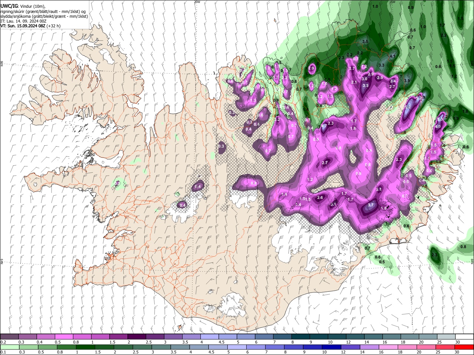This screenshot has height=355, width=474.
Task: Click the first dusky purple snow swatch at 0.2
Action: point(9,337)
